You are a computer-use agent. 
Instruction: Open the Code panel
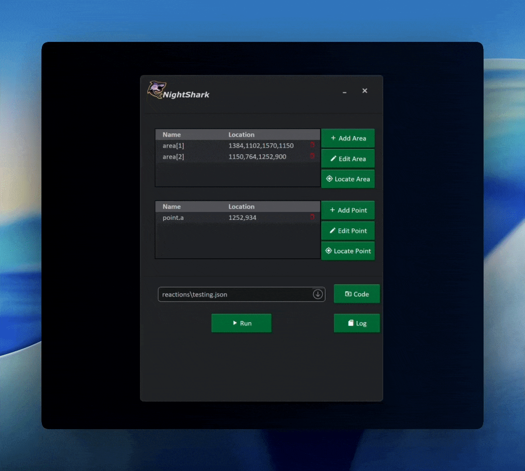point(357,294)
